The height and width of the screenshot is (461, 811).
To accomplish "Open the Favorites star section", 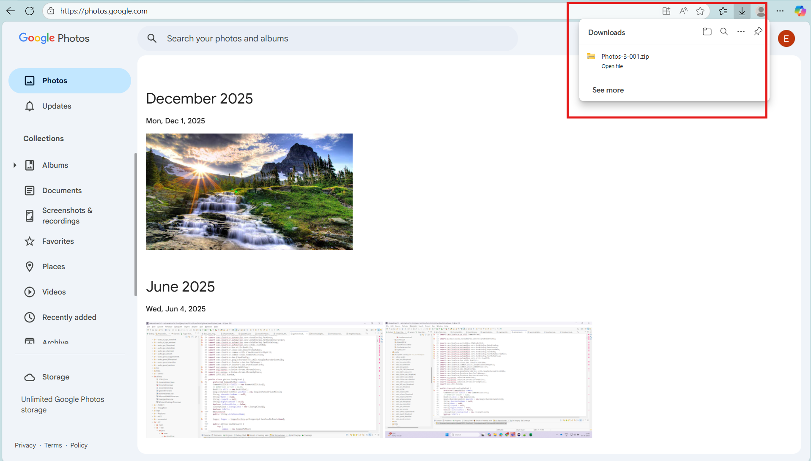I will [x=58, y=241].
